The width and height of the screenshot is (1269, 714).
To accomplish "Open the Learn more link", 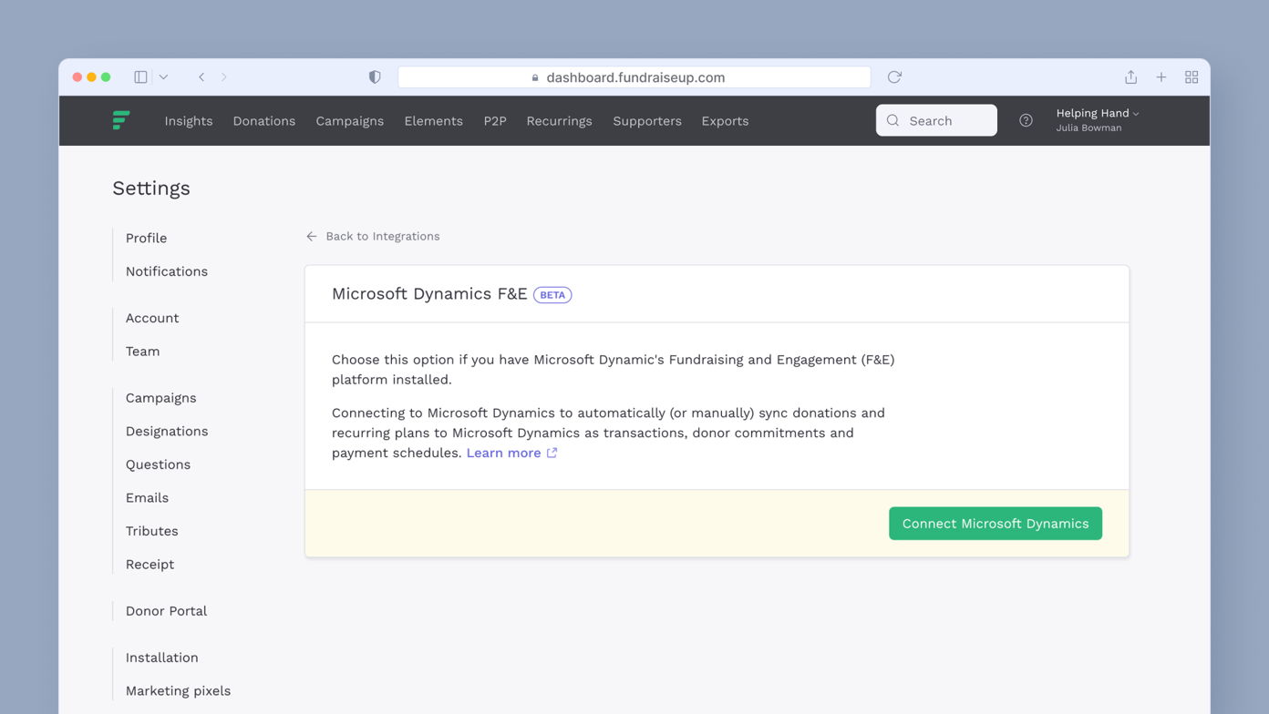I will click(x=503, y=453).
